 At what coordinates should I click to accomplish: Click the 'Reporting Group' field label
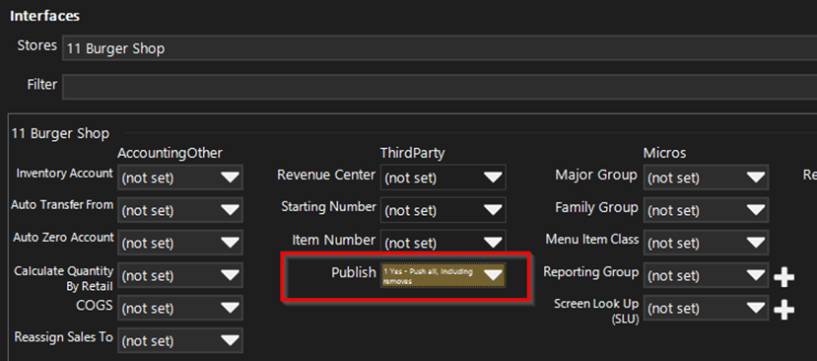tap(591, 272)
